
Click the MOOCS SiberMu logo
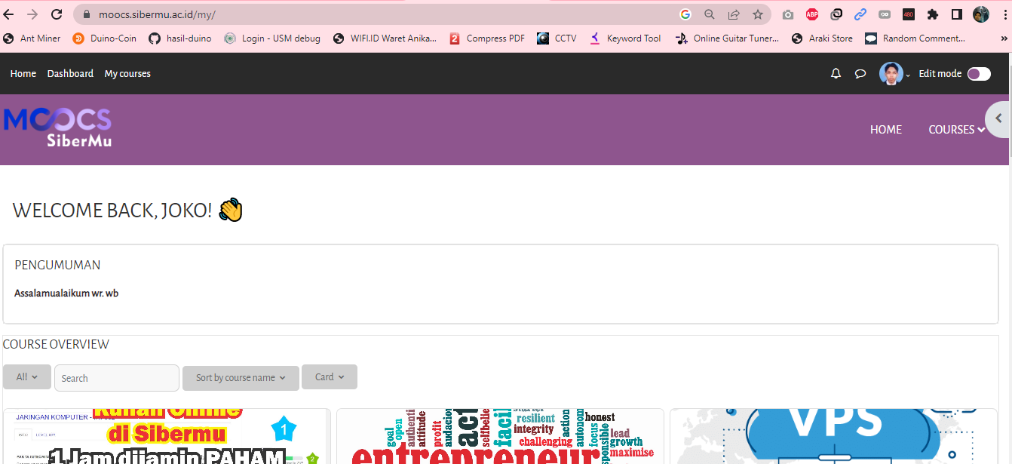click(58, 128)
